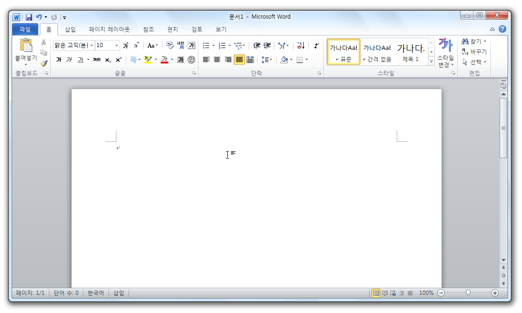Open the 페이지 레이아웃 ribbon tab
Image resolution: width=522 pixels, height=313 pixels.
click(x=109, y=29)
